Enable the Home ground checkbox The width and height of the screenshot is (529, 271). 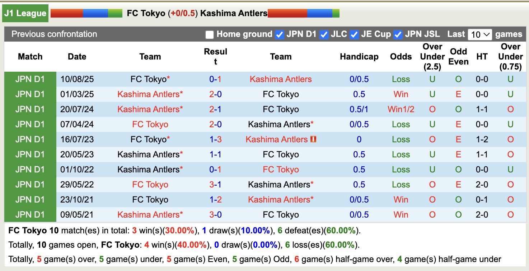[x=209, y=34]
